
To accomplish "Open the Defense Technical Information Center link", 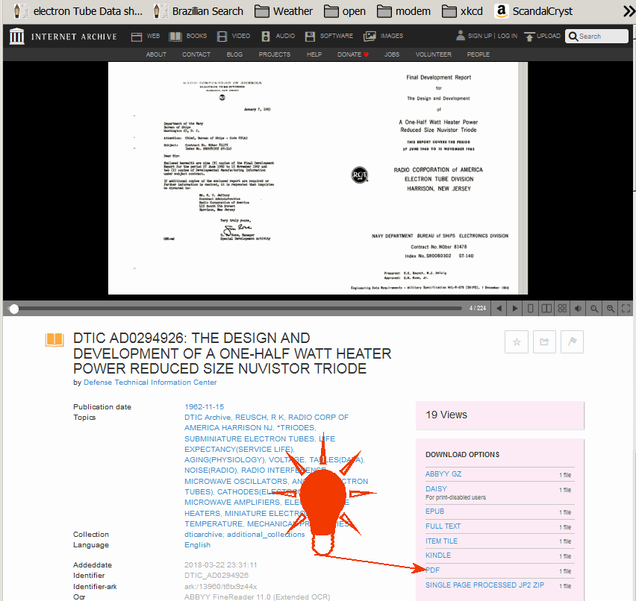I will (150, 383).
